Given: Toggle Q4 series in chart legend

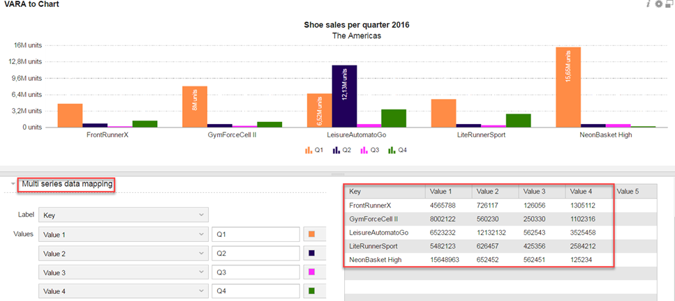Looking at the screenshot, I should pyautogui.click(x=396, y=150).
